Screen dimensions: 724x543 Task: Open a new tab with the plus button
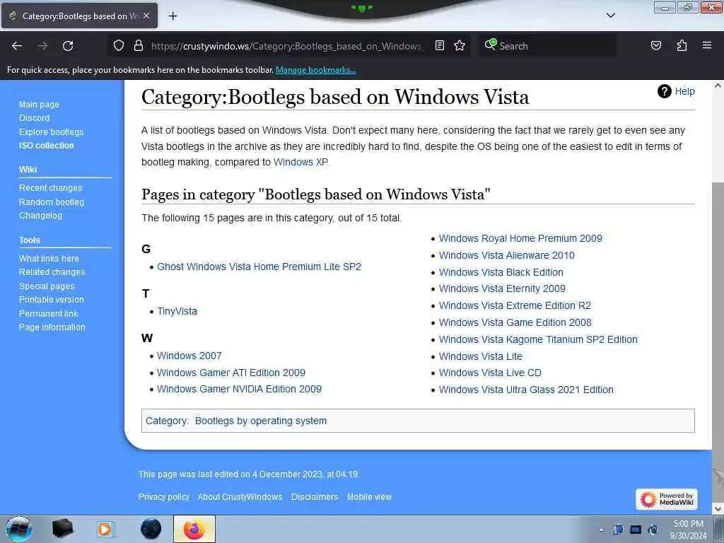point(173,16)
